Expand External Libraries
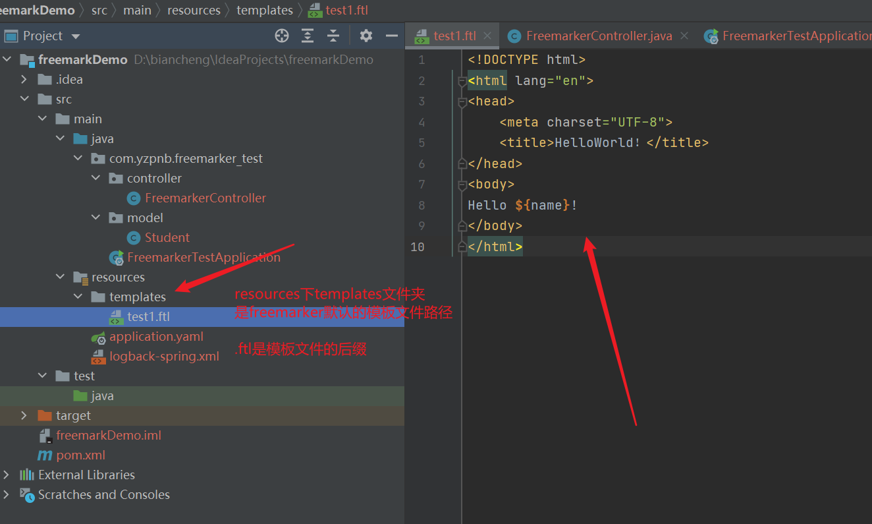 click(x=7, y=475)
